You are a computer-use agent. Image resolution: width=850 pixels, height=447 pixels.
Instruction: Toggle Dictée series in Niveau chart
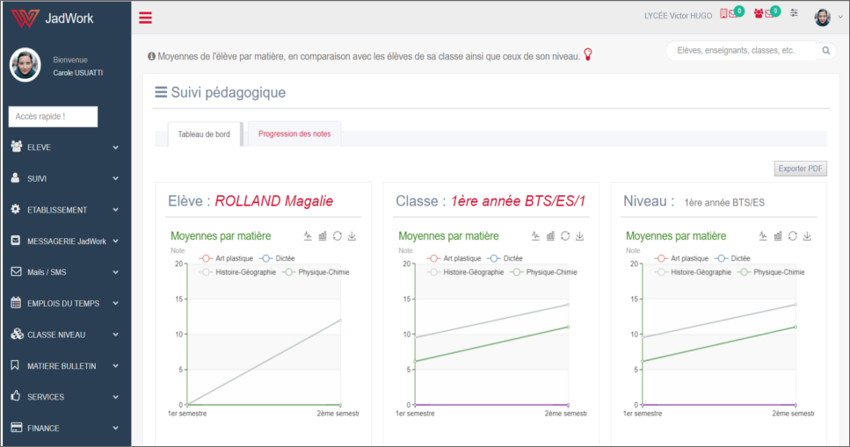click(732, 258)
